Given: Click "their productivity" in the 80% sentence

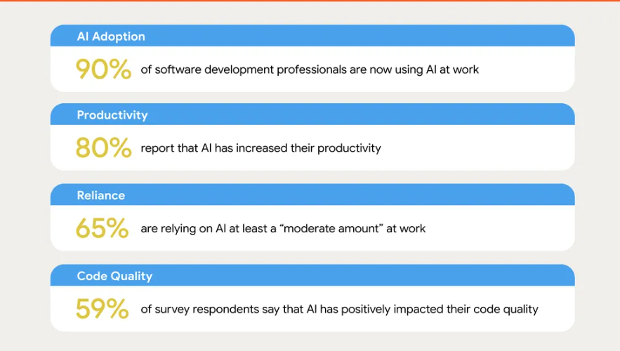Looking at the screenshot, I should point(343,148).
